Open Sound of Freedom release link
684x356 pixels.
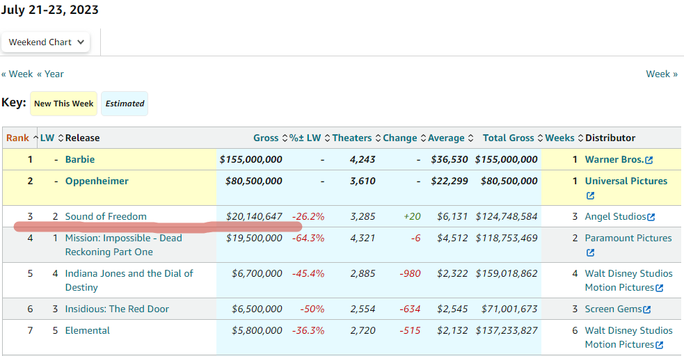click(106, 216)
